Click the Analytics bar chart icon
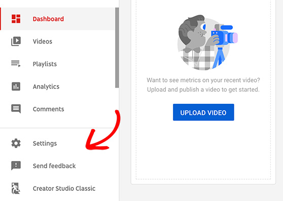283x201 pixels. [16, 87]
